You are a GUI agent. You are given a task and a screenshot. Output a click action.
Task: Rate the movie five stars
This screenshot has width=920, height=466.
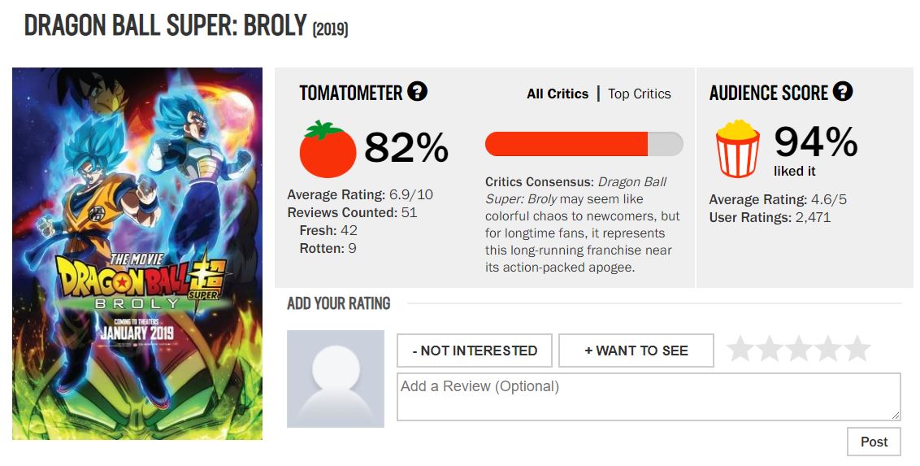[857, 350]
